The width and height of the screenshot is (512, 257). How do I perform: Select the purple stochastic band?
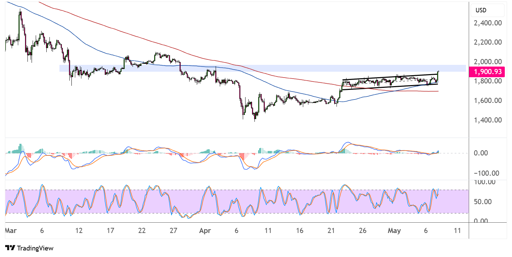237,201
